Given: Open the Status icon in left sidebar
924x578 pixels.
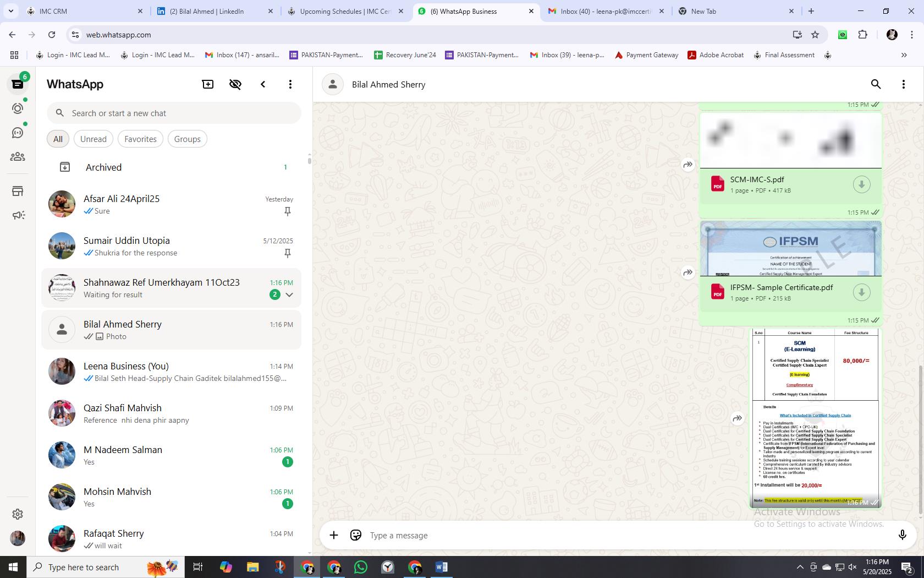Looking at the screenshot, I should coord(18,108).
